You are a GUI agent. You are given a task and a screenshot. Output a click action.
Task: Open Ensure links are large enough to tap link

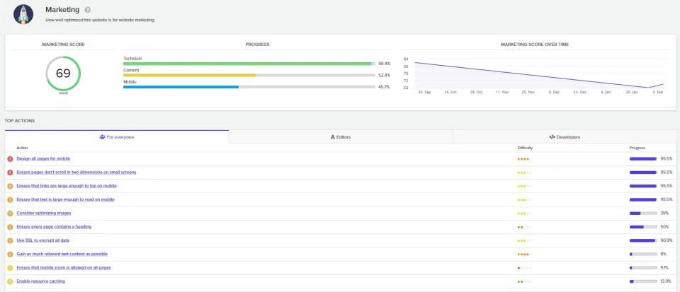pos(67,186)
